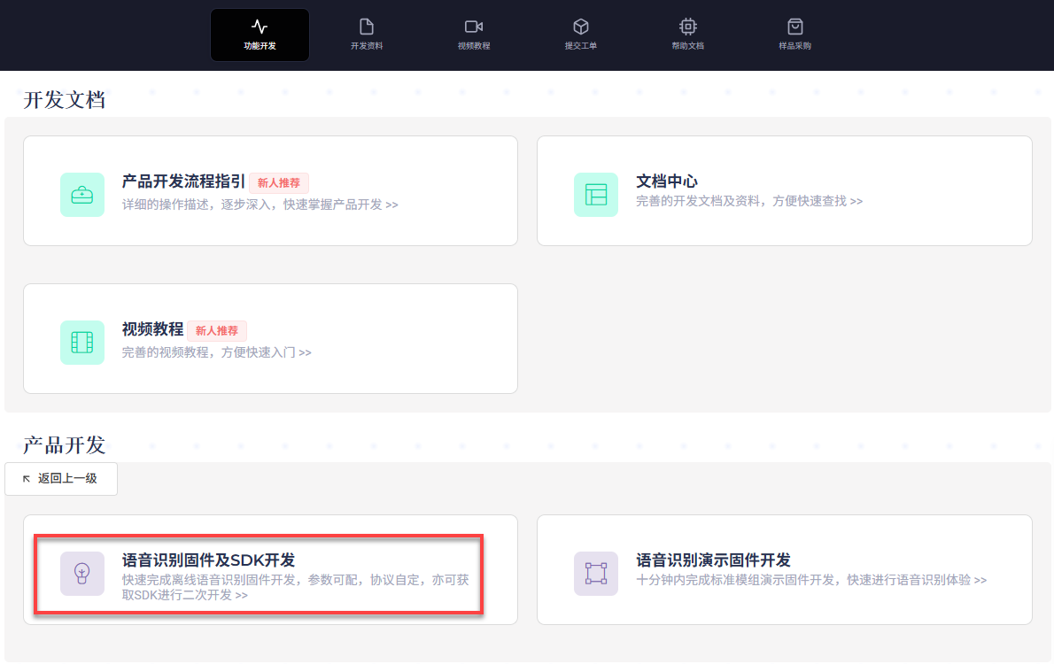Click the camera icon in top navigation
The image size is (1054, 664).
[474, 27]
